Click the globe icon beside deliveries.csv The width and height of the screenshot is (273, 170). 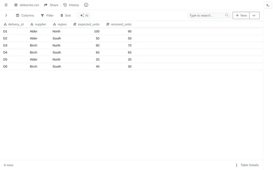16,5
